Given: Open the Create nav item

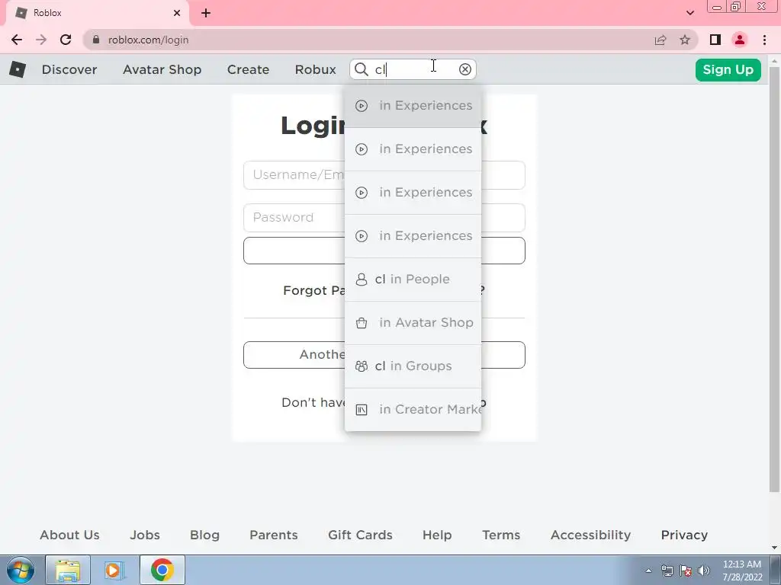Looking at the screenshot, I should (x=248, y=69).
